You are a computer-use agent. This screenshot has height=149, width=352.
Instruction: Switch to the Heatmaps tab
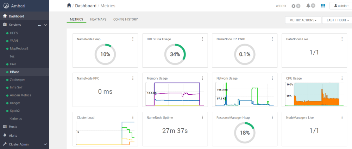(x=98, y=20)
